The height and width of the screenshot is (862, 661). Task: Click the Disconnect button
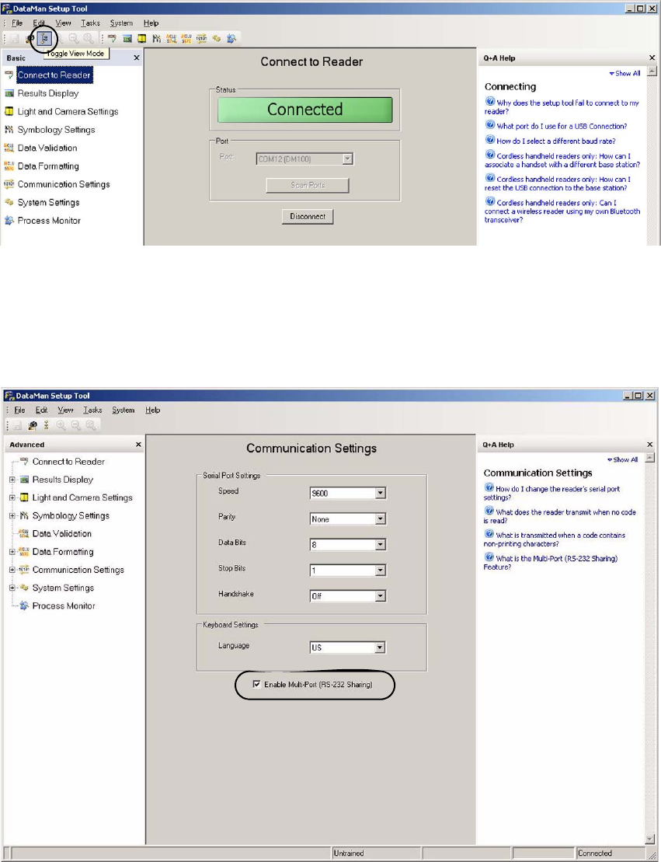[x=308, y=217]
